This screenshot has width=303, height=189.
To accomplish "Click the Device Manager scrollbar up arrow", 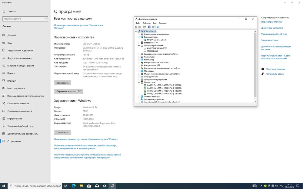I will (x=255, y=31).
